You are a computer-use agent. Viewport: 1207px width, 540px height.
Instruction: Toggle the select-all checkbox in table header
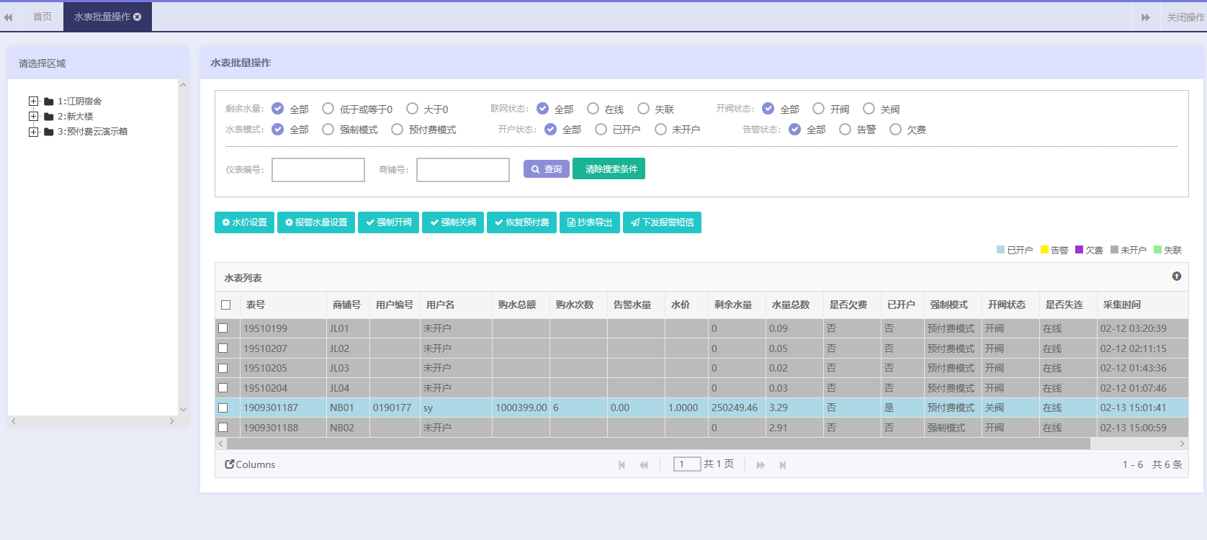coord(226,305)
